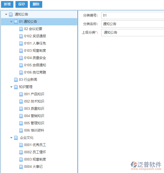
Task: Click the document icon beside 0102 奖惩通报
Action: (21, 36)
